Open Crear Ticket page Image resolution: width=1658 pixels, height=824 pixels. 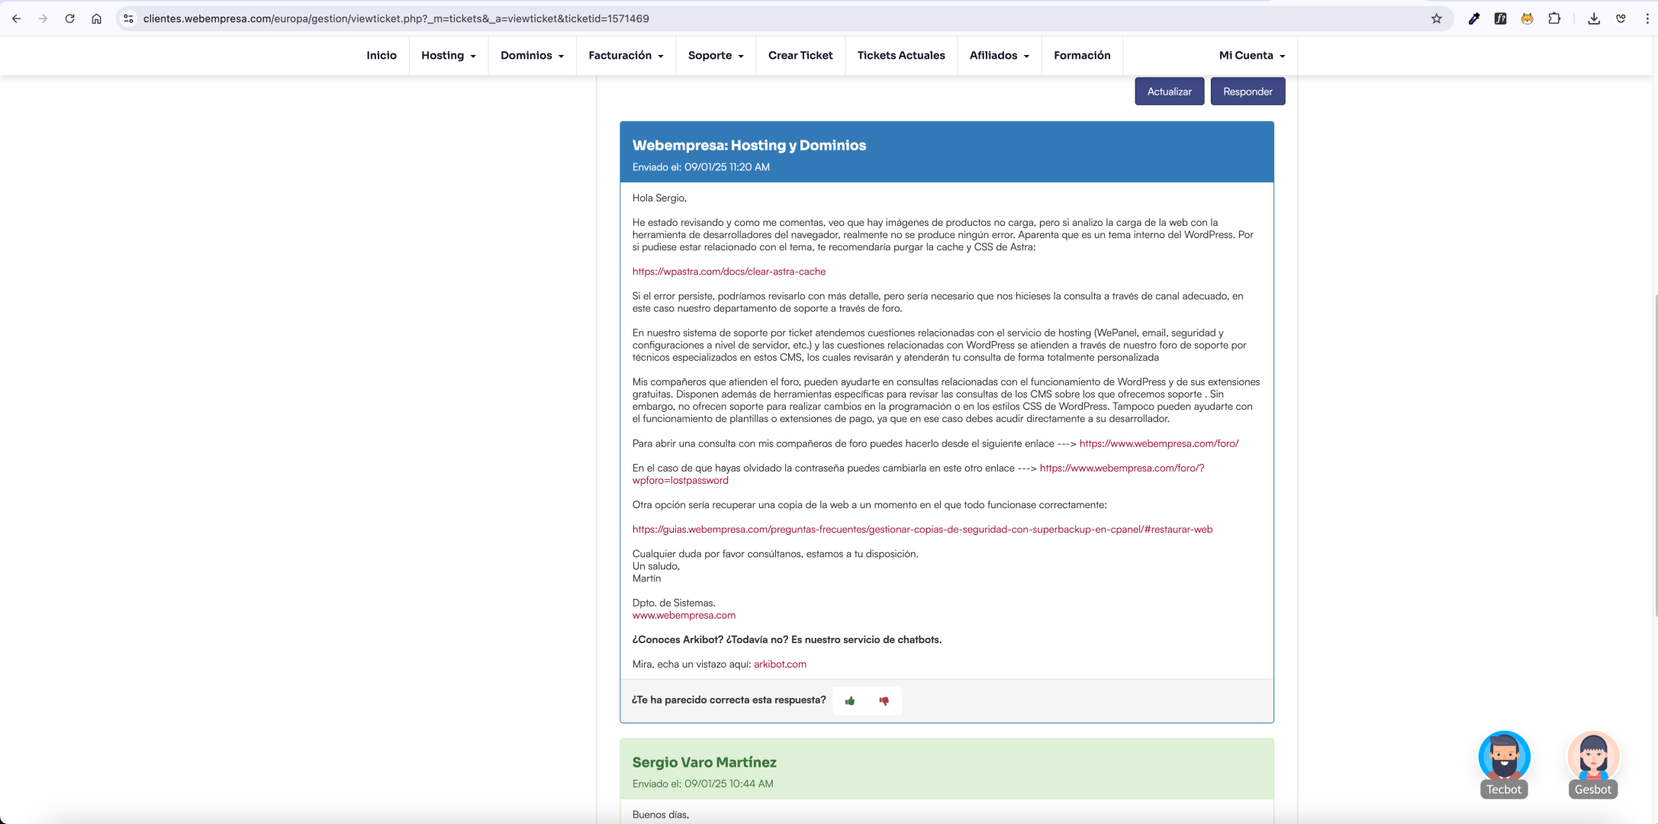pos(800,55)
